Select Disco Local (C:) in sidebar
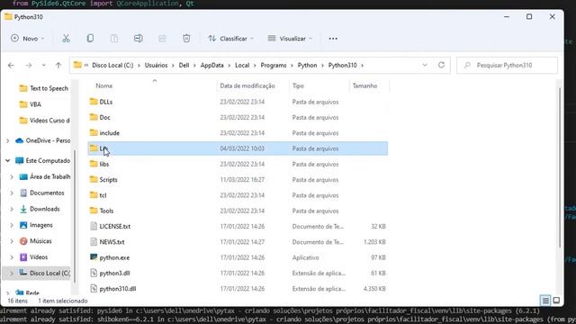This screenshot has width=576, height=324. click(x=49, y=273)
